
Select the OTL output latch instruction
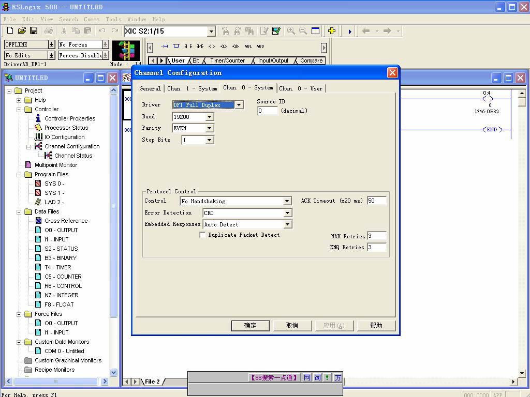point(224,46)
